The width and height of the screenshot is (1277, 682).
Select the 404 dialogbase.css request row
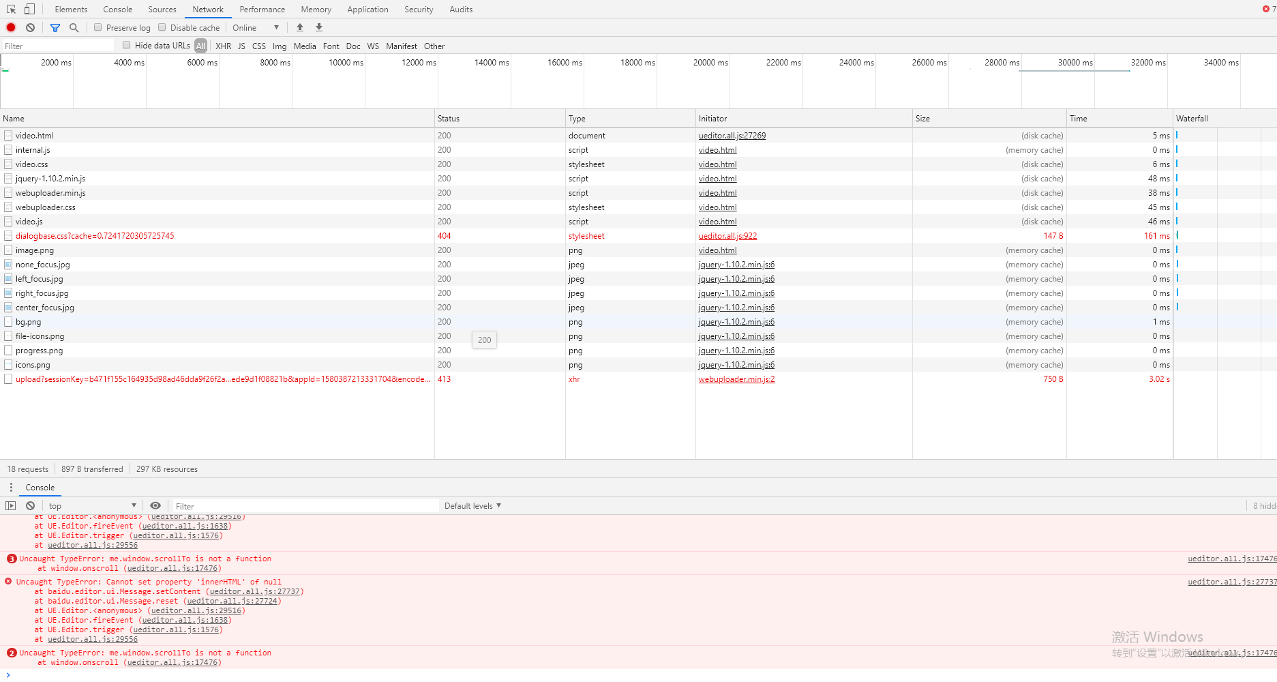point(95,236)
